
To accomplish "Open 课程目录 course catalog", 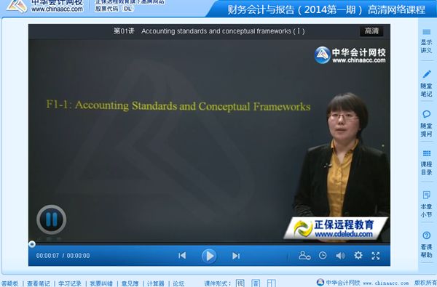I will coord(426,163).
